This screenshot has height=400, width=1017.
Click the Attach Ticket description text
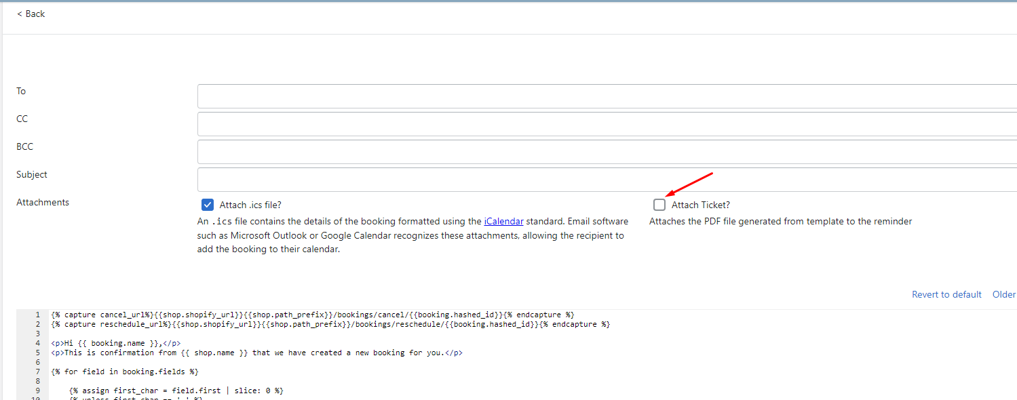click(780, 221)
